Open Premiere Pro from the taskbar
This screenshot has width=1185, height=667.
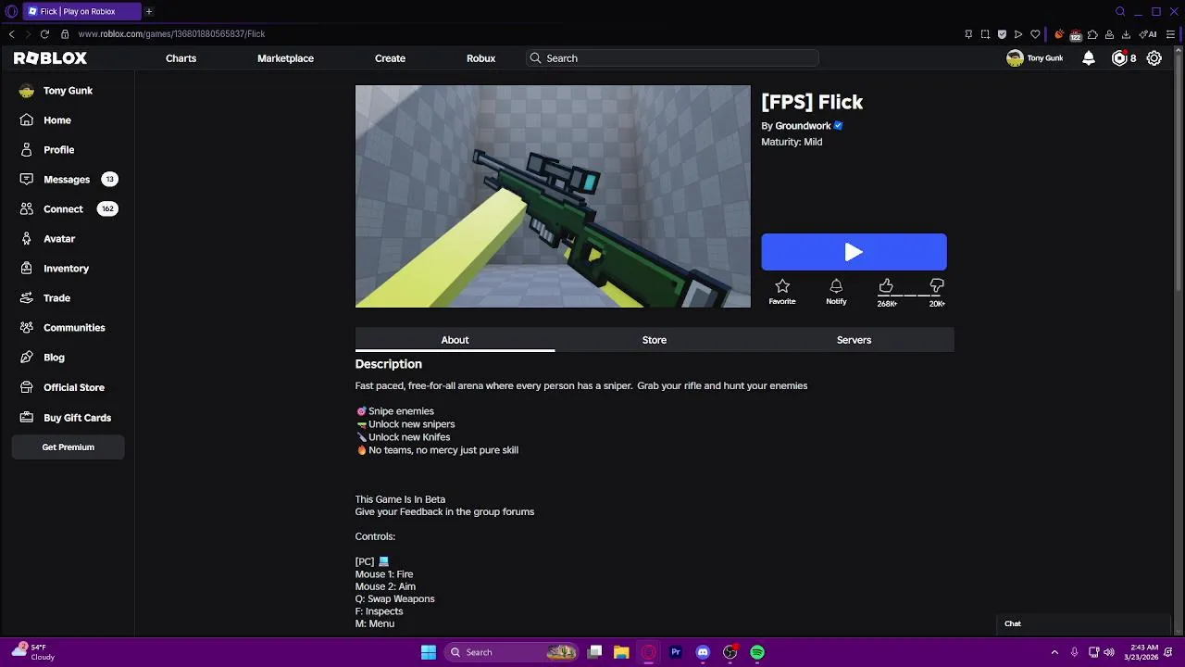[x=676, y=652]
